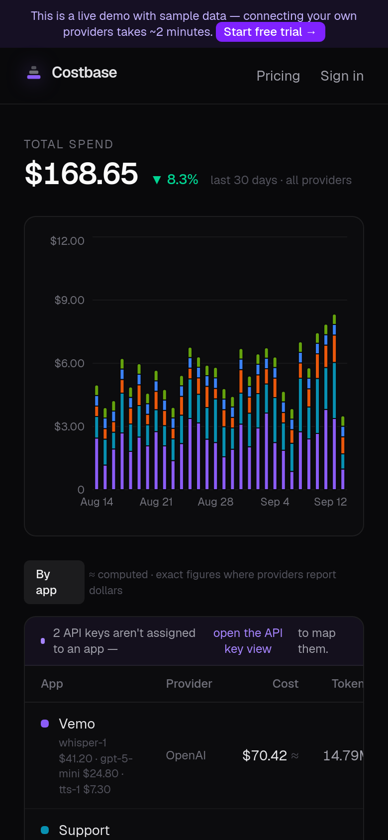This screenshot has width=388, height=840.
Task: Click the App column header
Action: pyautogui.click(x=52, y=684)
